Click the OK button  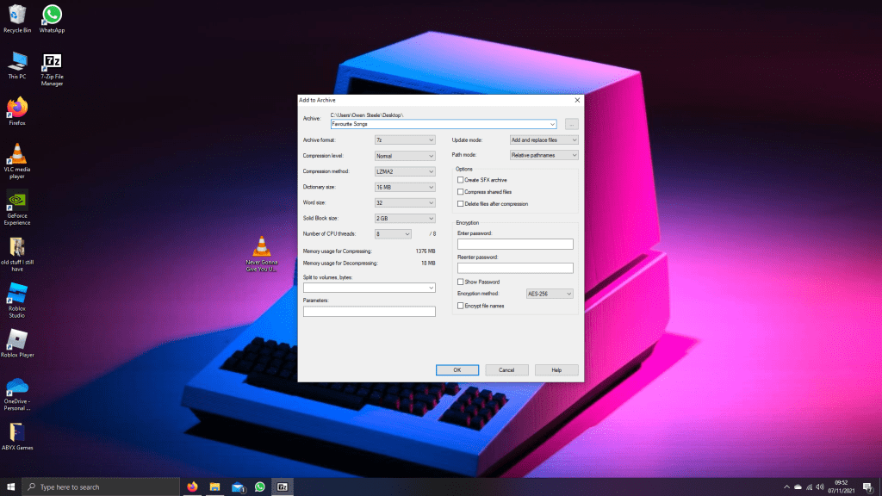pos(457,369)
